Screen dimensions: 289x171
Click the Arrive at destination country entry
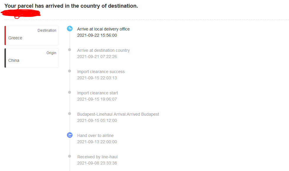[103, 50]
